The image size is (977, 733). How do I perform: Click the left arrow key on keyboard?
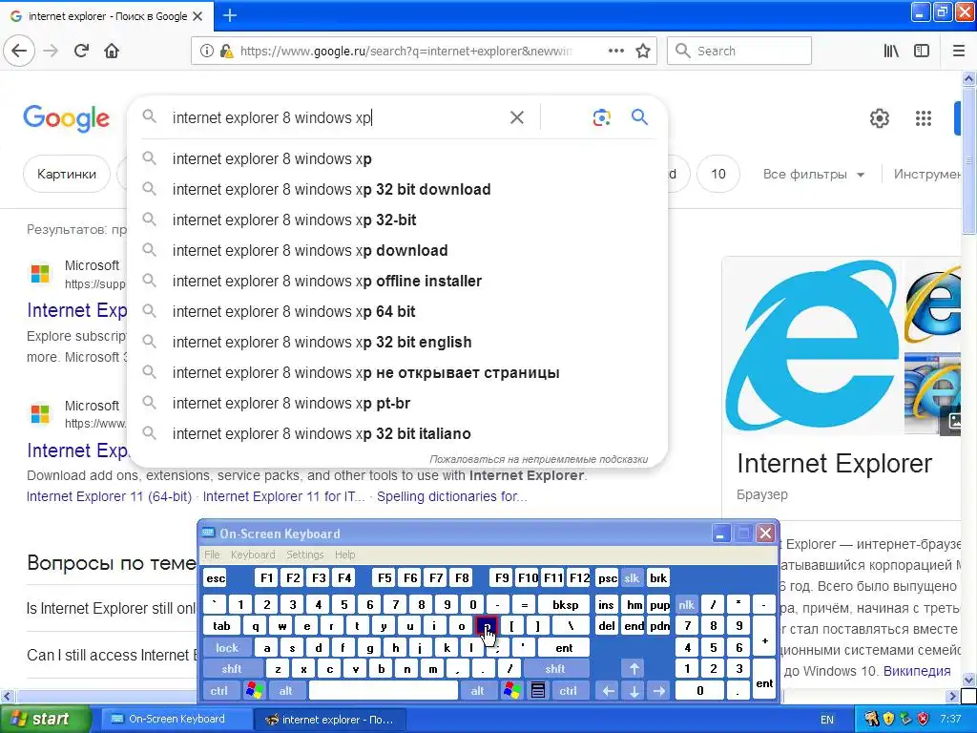pyautogui.click(x=608, y=691)
